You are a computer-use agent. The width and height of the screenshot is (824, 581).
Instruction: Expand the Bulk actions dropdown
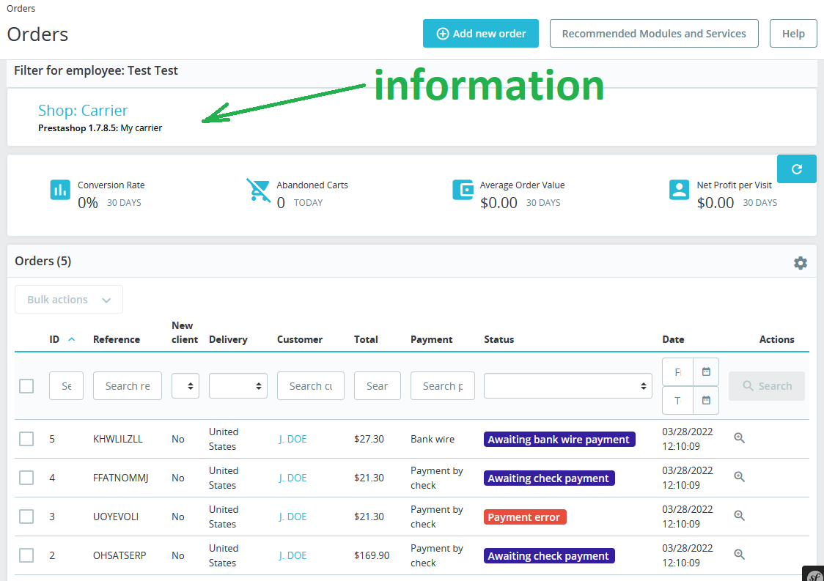pos(69,300)
